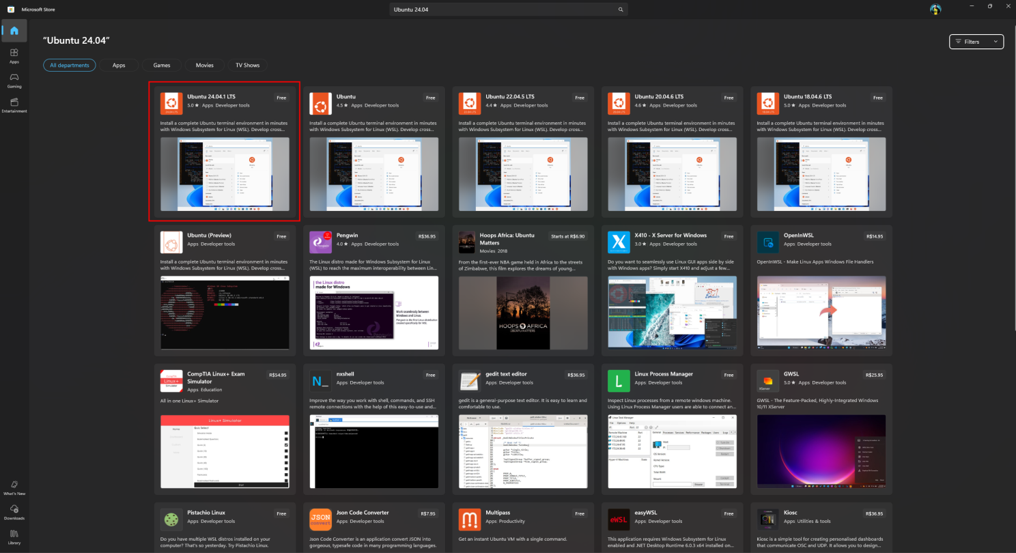Screen dimensions: 1016x553
Task: Click Free on Ubuntu 24.04.1 LTS
Action: [x=281, y=98]
